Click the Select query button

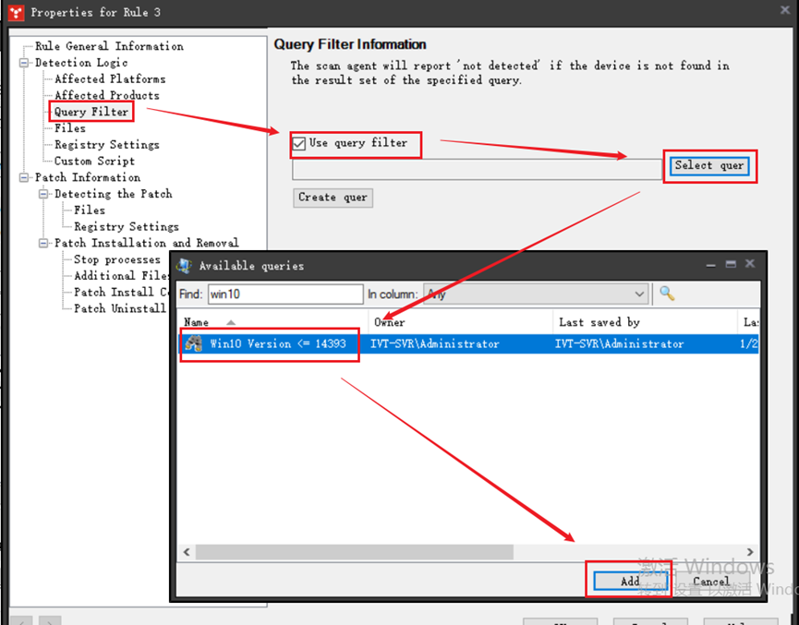(708, 166)
